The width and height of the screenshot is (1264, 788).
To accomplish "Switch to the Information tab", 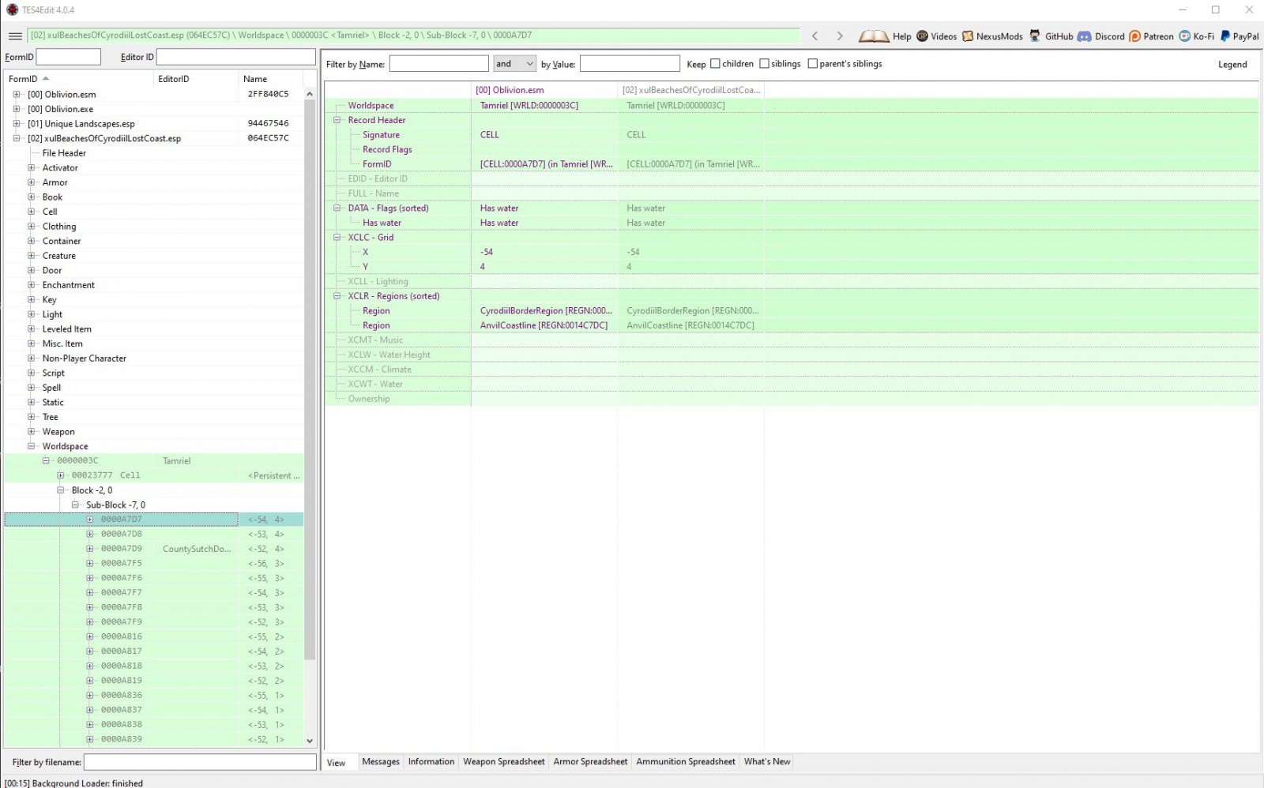I will (x=431, y=762).
